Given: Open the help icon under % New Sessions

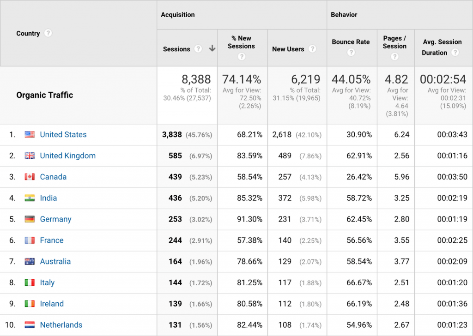Looking at the screenshot, I should coord(242,57).
